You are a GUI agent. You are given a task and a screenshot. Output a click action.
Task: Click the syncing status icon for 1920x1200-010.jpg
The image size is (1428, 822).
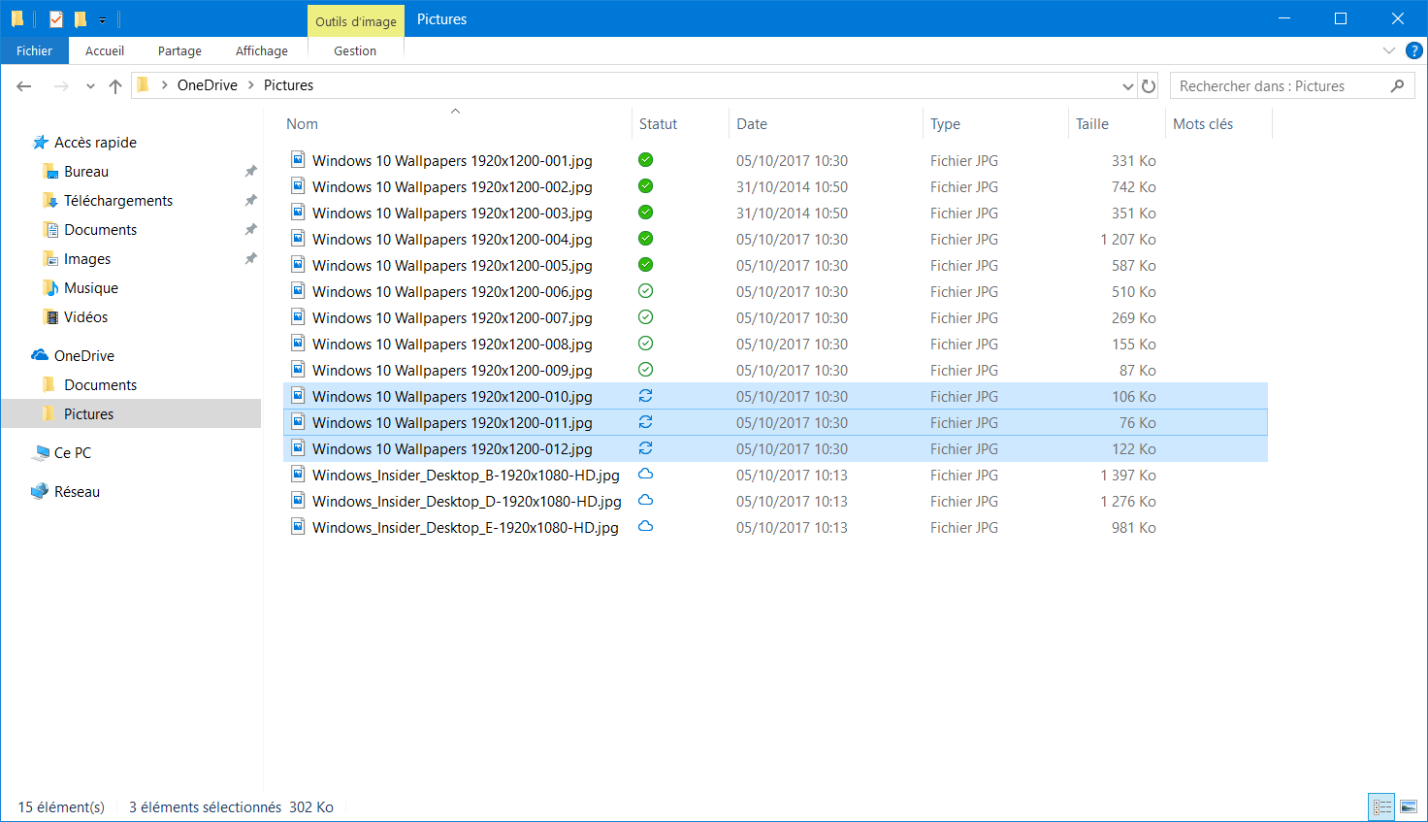645,396
